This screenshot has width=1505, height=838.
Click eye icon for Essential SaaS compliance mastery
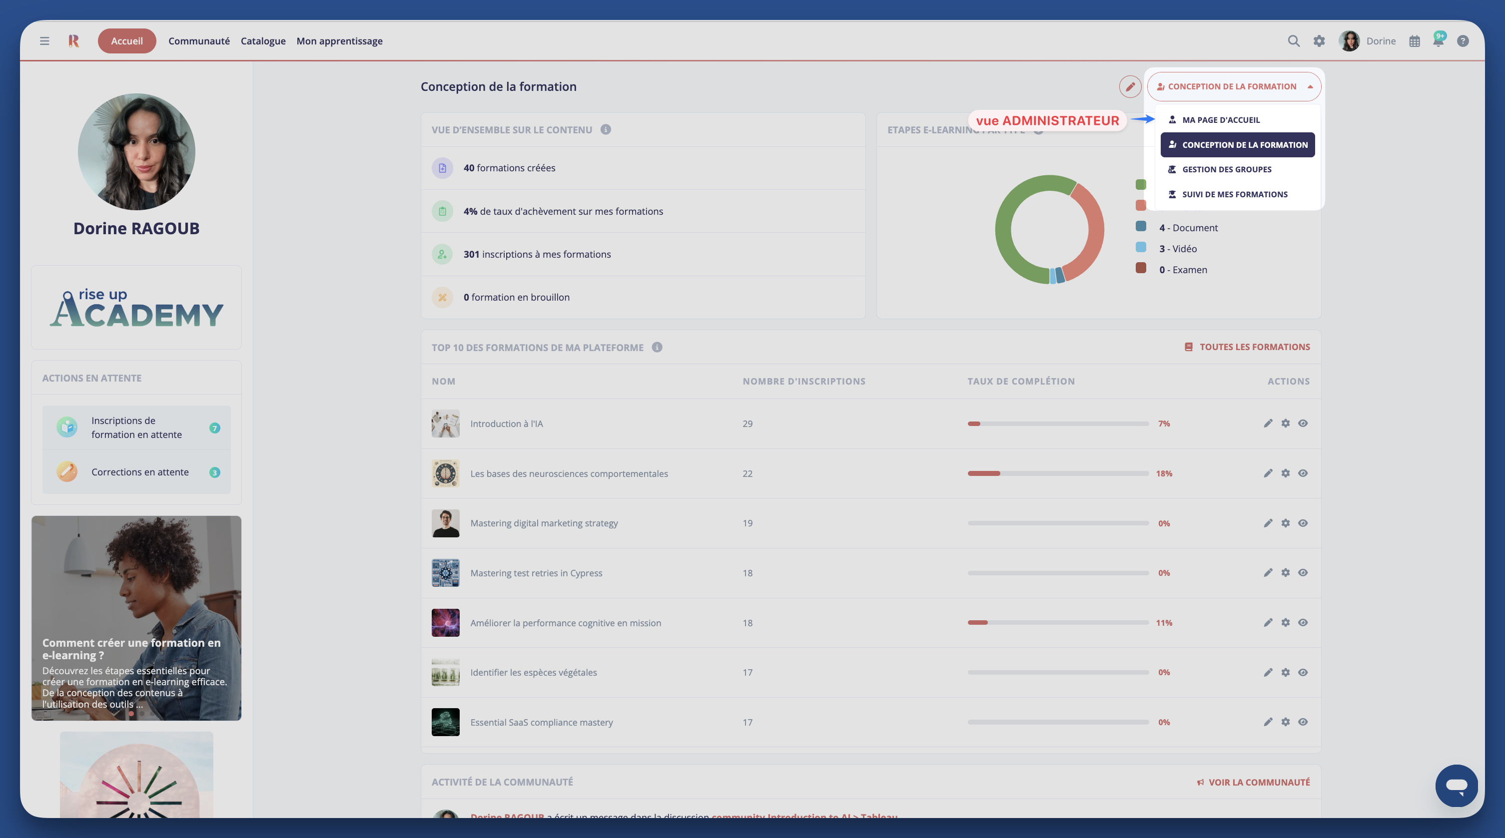1303,722
